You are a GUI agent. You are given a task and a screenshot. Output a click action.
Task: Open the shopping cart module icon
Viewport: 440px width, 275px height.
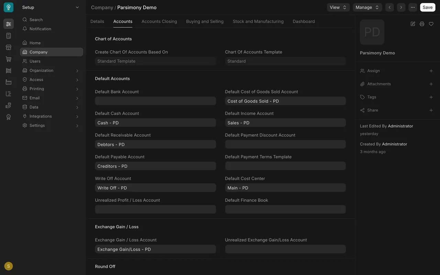tap(9, 59)
